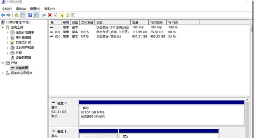Open the 操作(A) menu
The width and height of the screenshot is (254, 138).
click(21, 9)
